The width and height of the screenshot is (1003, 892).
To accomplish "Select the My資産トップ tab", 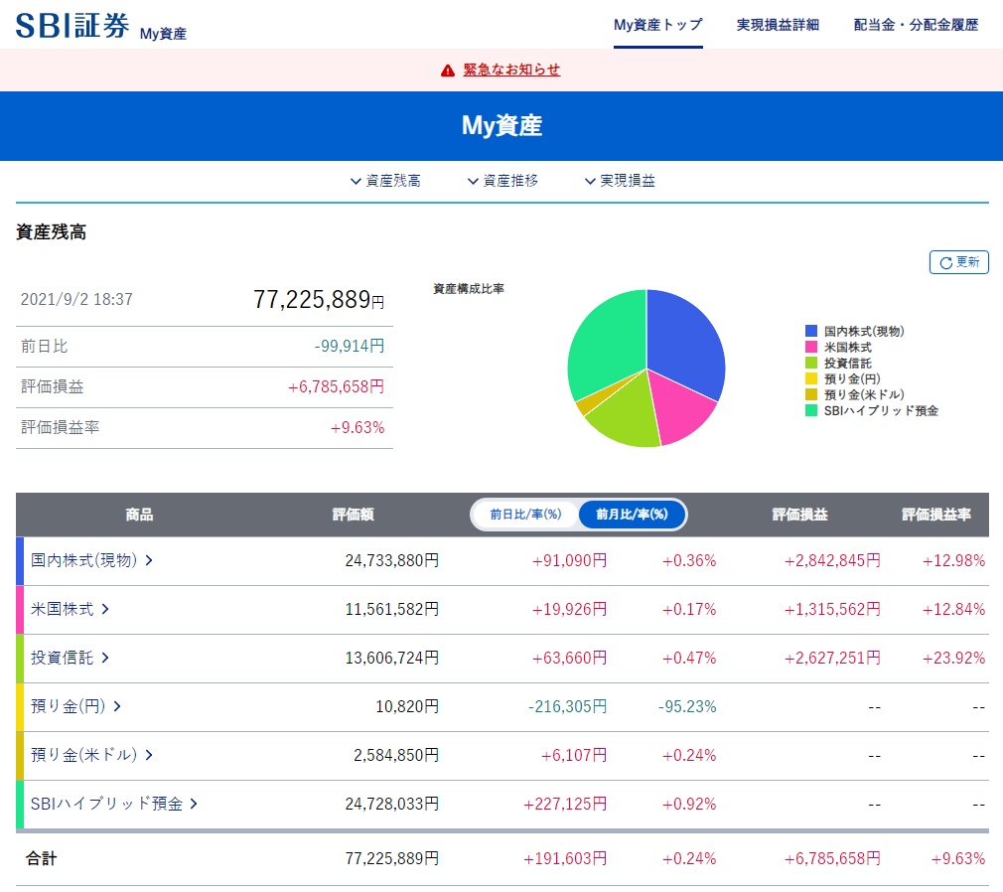I will tap(657, 27).
